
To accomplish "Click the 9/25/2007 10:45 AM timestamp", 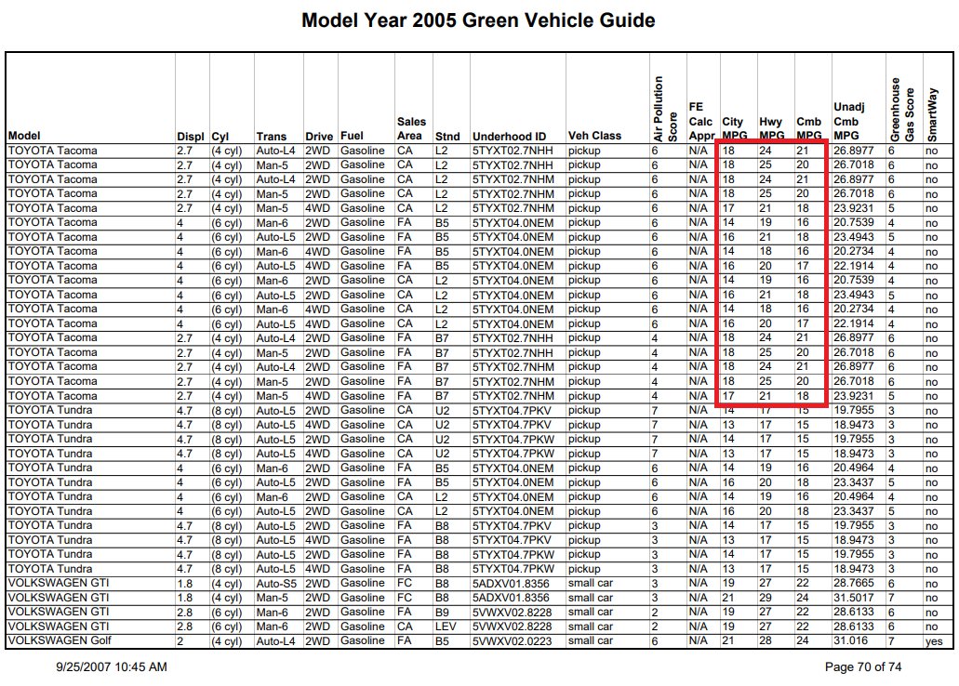I will pyautogui.click(x=112, y=667).
